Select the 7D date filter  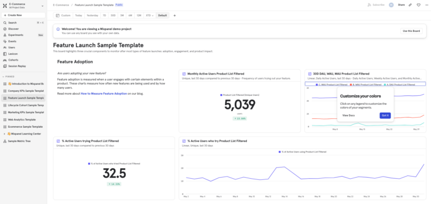(104, 16)
